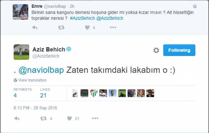This screenshot has width=209, height=133.
Task: Click the first liker avatar thumbnail
Action: pos(75,93)
